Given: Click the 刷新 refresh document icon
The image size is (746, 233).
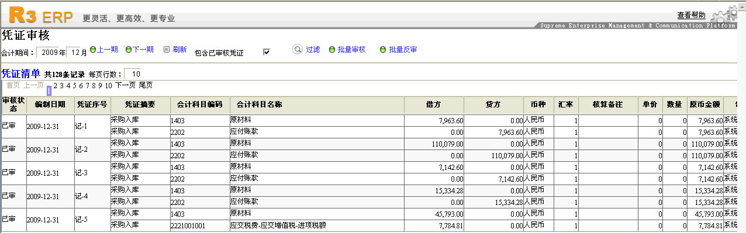Looking at the screenshot, I should tap(166, 50).
